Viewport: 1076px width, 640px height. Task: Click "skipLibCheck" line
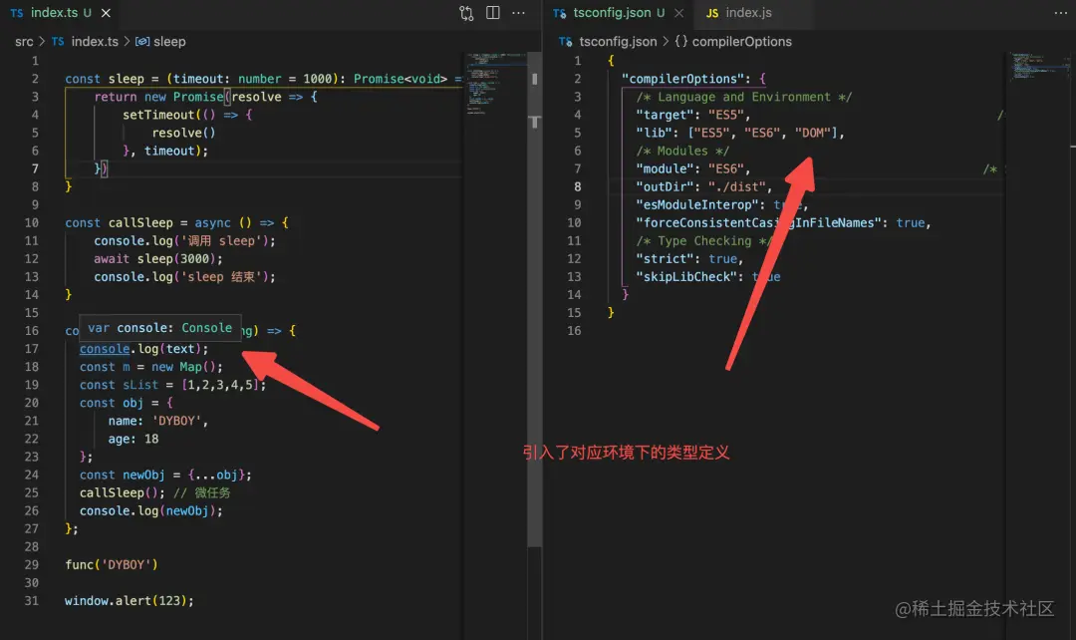point(708,277)
